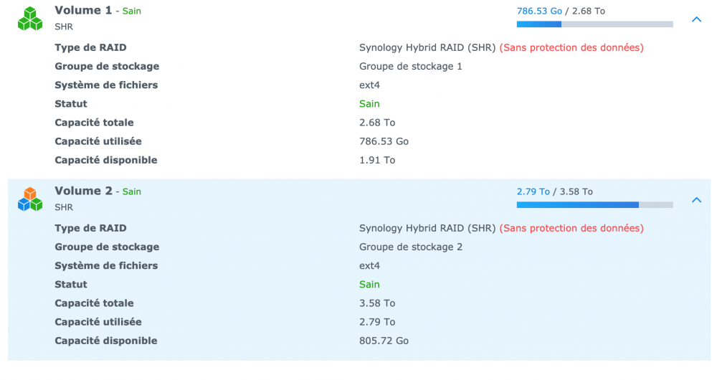This screenshot has width=717, height=380.
Task: Click Groupe de stockage 1 value
Action: [411, 66]
